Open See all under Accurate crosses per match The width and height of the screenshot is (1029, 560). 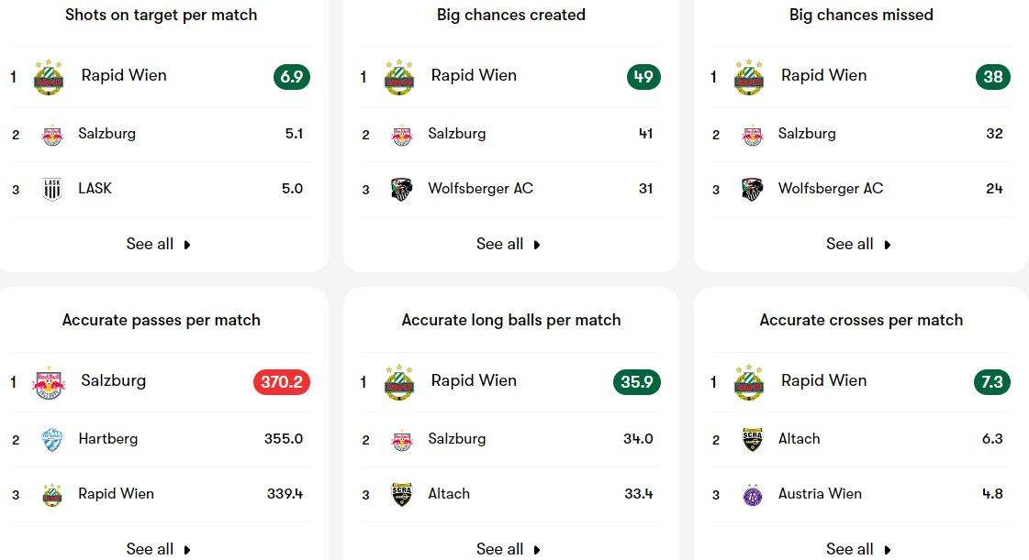tap(858, 549)
